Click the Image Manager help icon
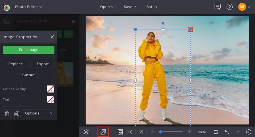The image size is (255, 137). (73, 21)
